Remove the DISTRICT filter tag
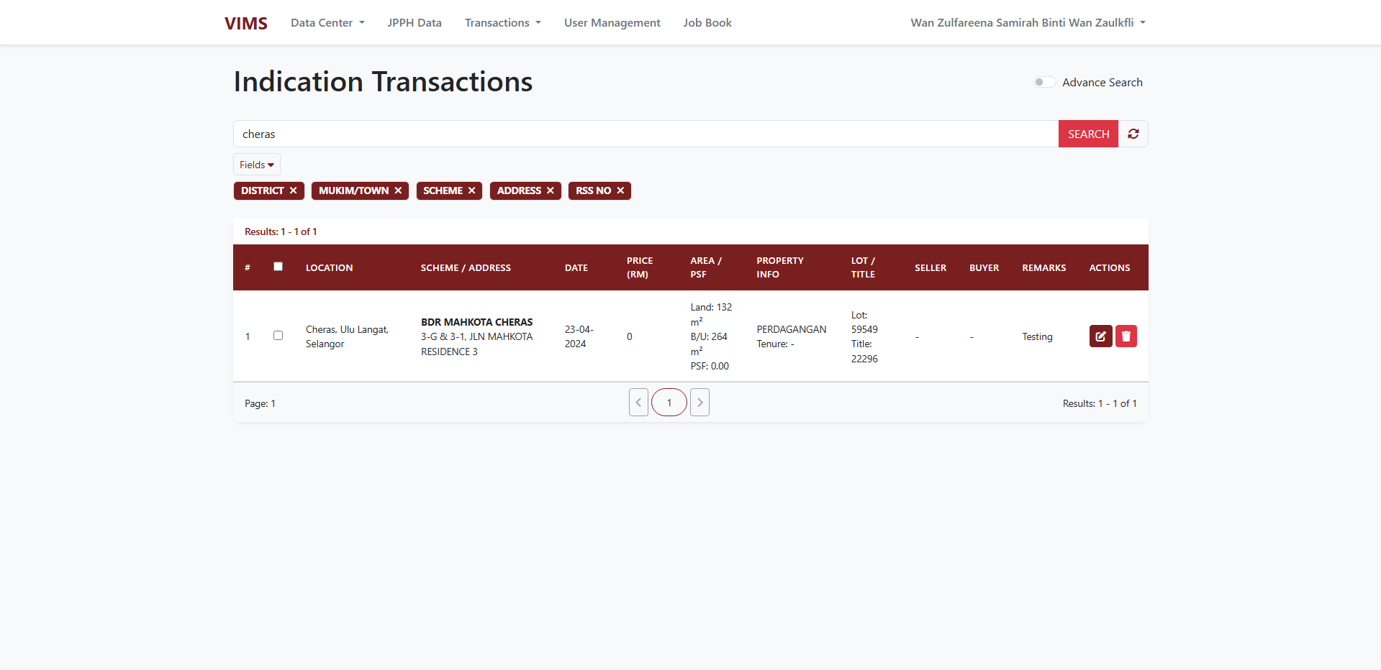 pyautogui.click(x=294, y=191)
